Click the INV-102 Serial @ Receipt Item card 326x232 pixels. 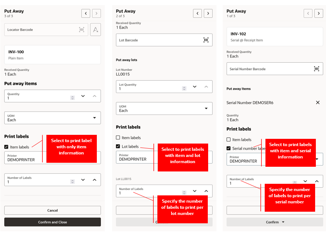pos(275,36)
